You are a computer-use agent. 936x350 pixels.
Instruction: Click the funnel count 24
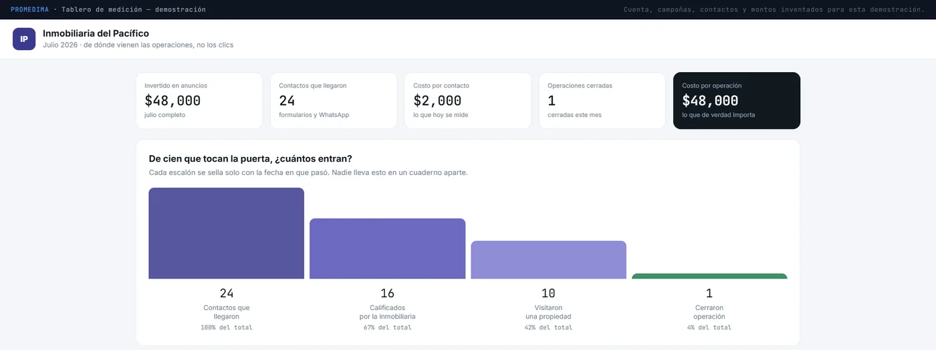click(227, 293)
